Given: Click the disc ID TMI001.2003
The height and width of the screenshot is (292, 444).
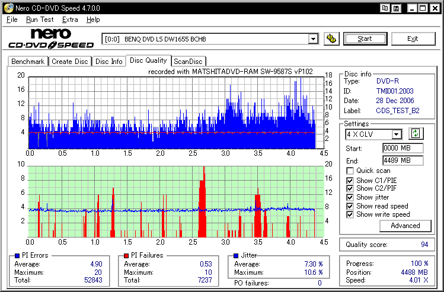Looking at the screenshot, I should (x=395, y=91).
